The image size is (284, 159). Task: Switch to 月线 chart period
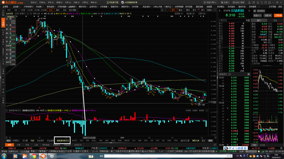click(65, 10)
